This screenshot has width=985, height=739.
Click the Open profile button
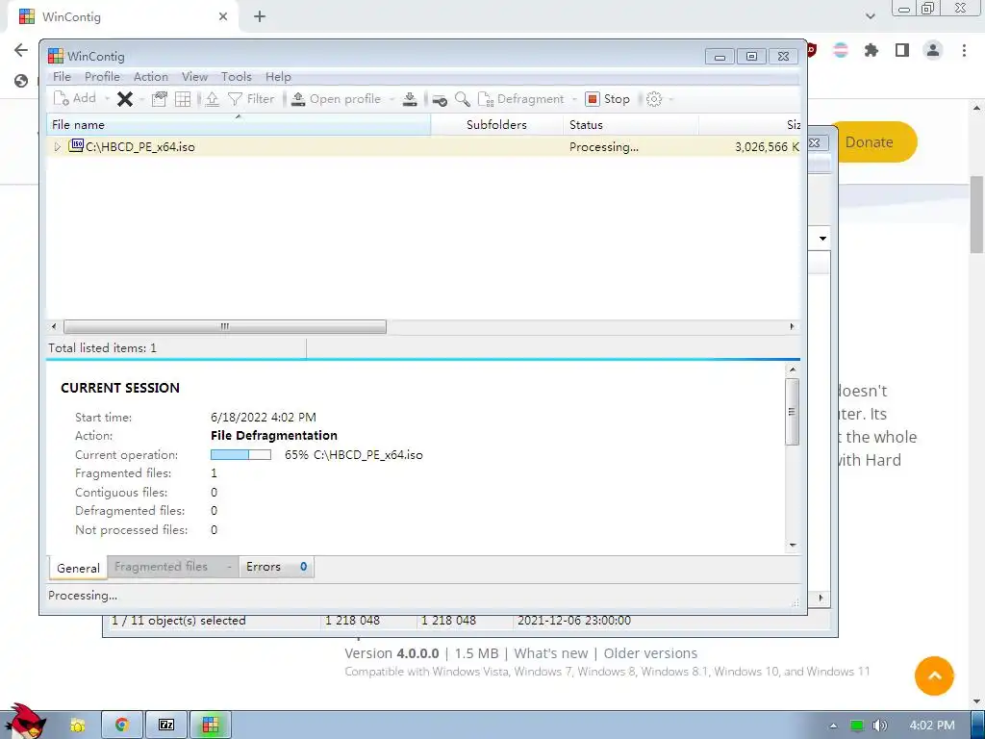click(x=336, y=99)
